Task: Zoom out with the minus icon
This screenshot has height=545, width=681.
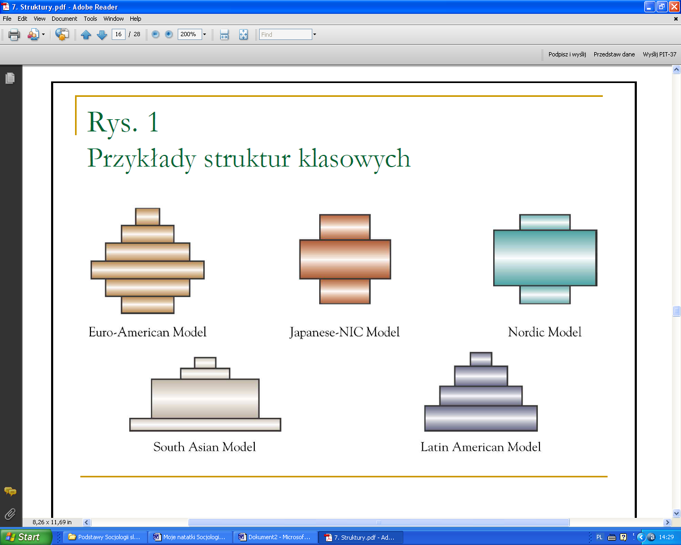Action: click(155, 34)
